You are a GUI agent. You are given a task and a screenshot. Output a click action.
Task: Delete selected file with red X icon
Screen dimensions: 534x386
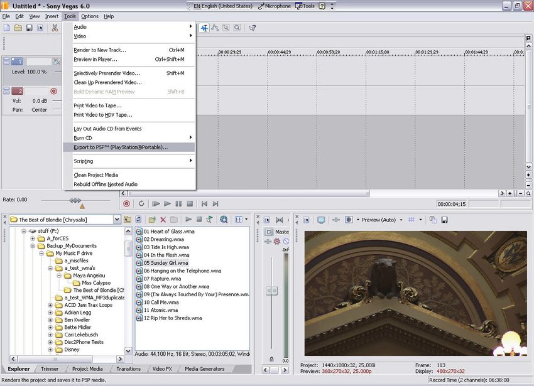(163, 220)
